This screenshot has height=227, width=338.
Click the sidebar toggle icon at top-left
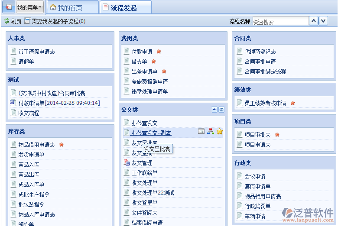pyautogui.click(x=8, y=7)
